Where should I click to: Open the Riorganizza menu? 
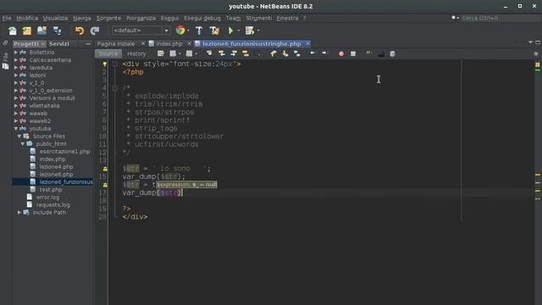[x=141, y=18]
